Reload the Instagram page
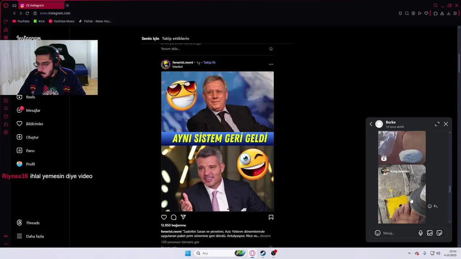 coord(27,13)
